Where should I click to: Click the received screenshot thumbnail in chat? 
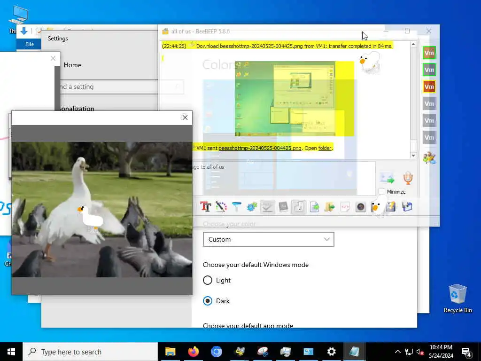pos(294,99)
